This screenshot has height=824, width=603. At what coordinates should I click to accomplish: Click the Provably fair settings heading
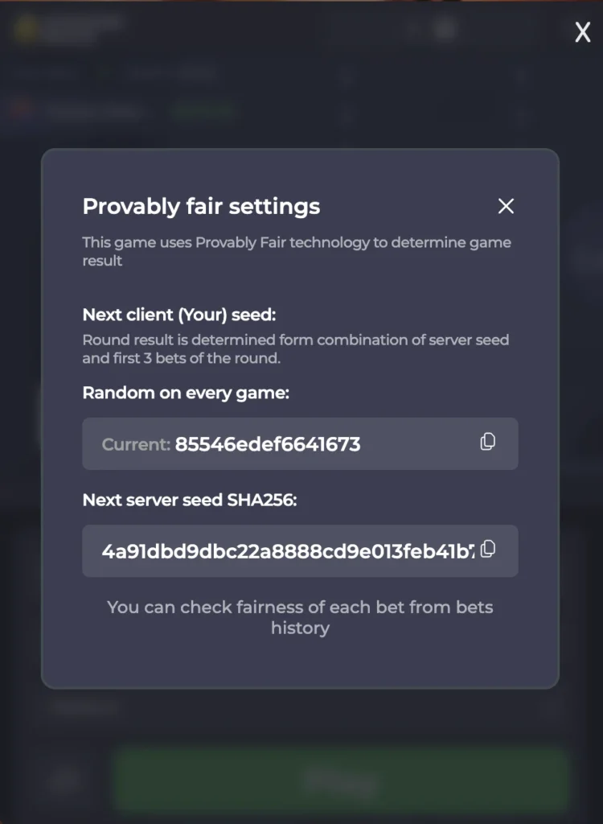tap(201, 207)
